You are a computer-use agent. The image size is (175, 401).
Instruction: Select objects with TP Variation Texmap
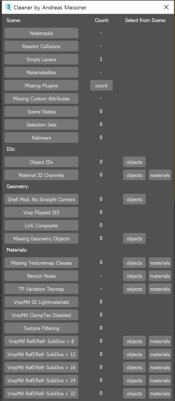134,289
